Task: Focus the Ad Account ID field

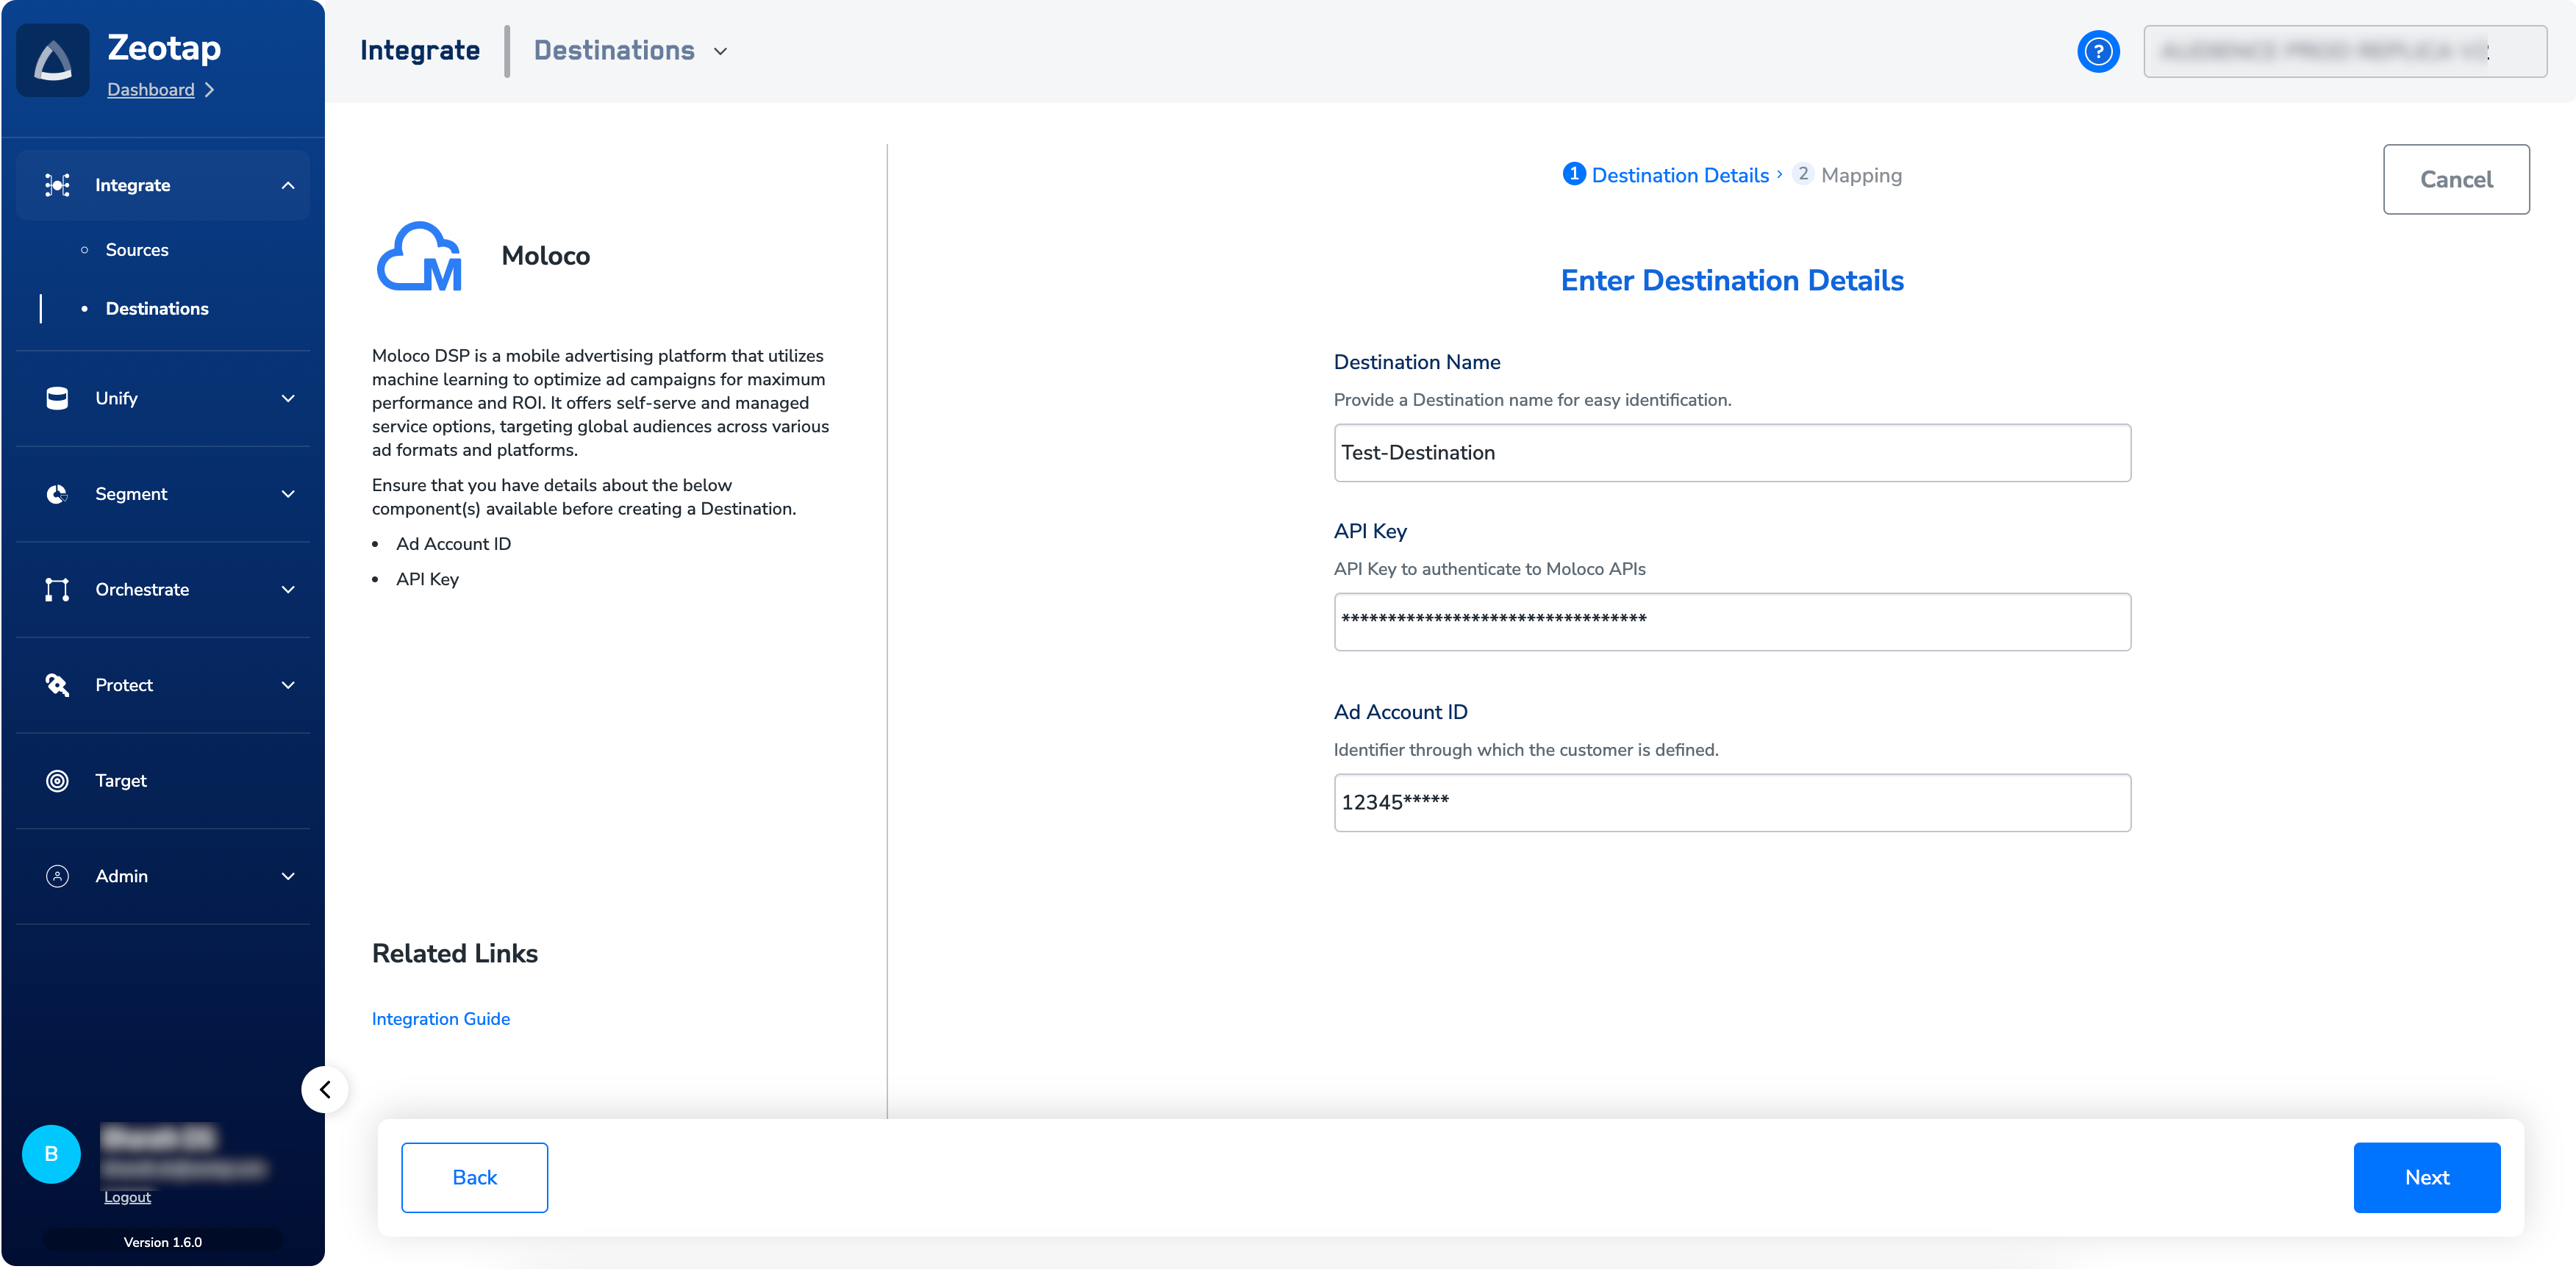Action: tap(1731, 802)
